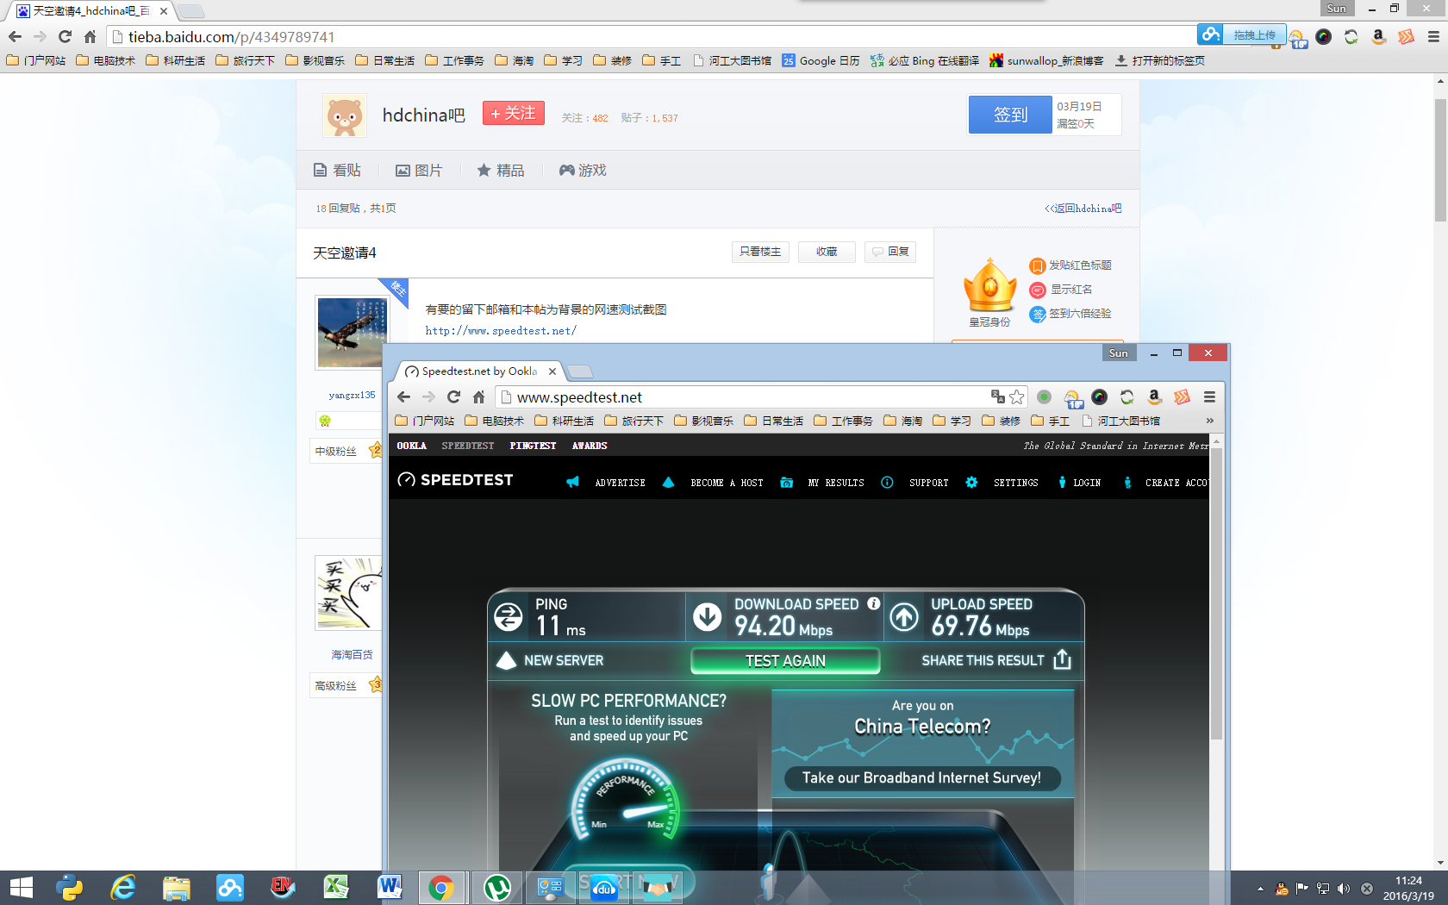Click the 回复 reply button on the thread

point(890,252)
